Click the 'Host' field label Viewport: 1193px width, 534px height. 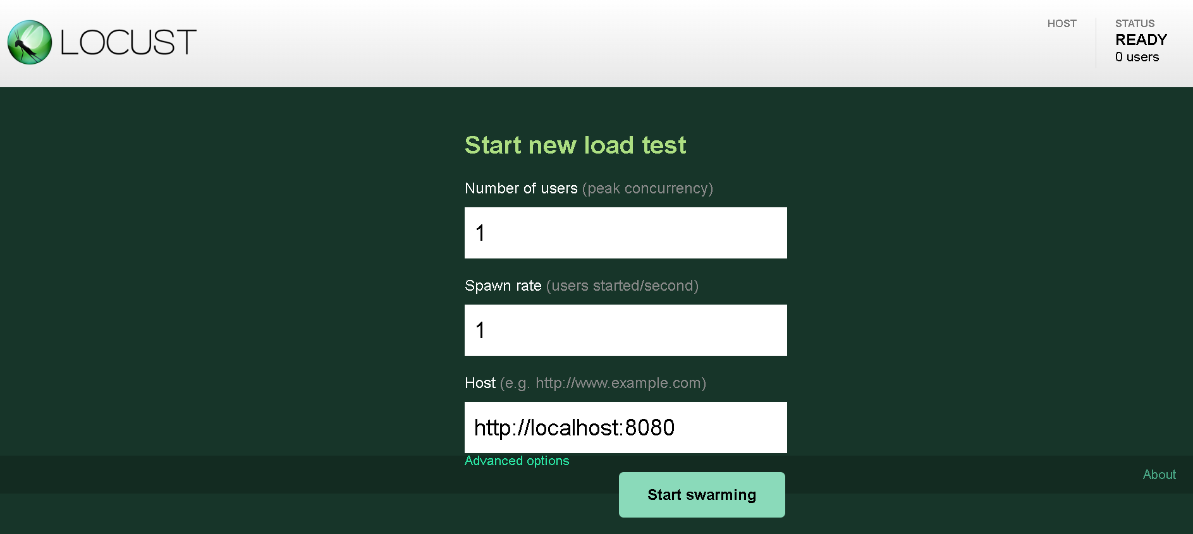(480, 383)
